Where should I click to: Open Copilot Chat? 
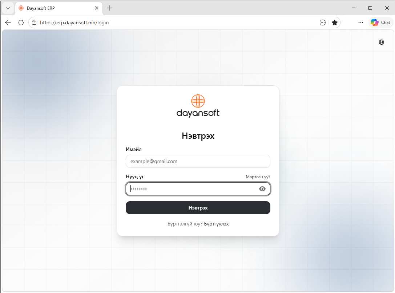click(x=380, y=23)
